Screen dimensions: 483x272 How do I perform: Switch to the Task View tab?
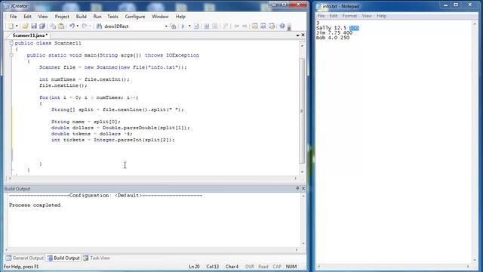[97, 258]
